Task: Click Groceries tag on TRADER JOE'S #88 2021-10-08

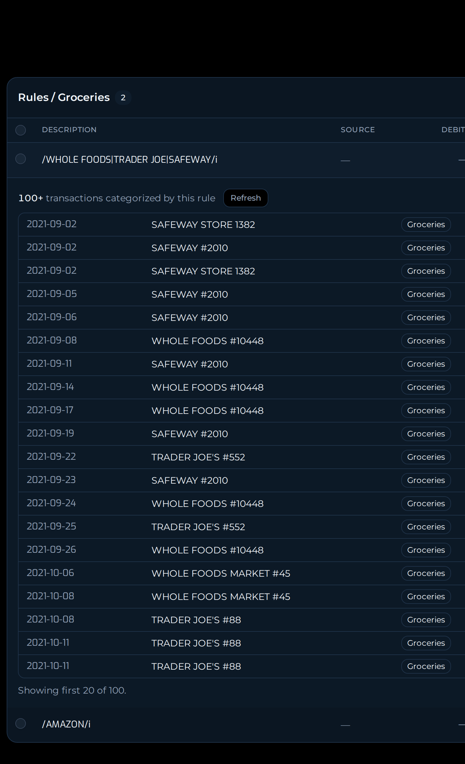Action: 426,620
